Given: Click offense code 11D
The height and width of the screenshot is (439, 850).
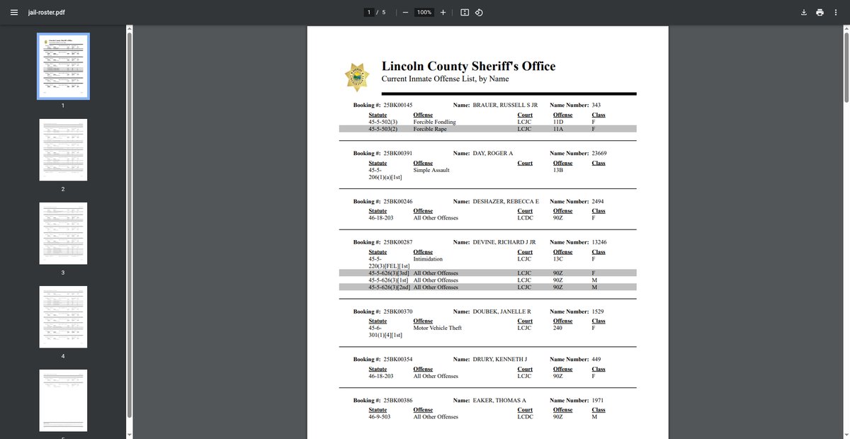Looking at the screenshot, I should click(558, 122).
